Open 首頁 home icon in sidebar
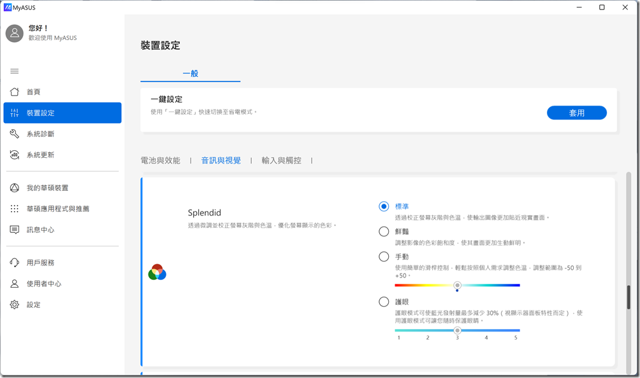 [15, 92]
